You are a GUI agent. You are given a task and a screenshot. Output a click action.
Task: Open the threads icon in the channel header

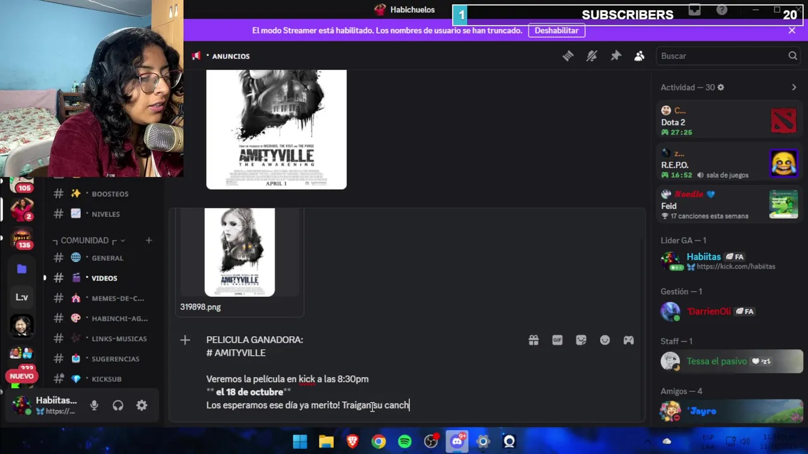tap(567, 56)
